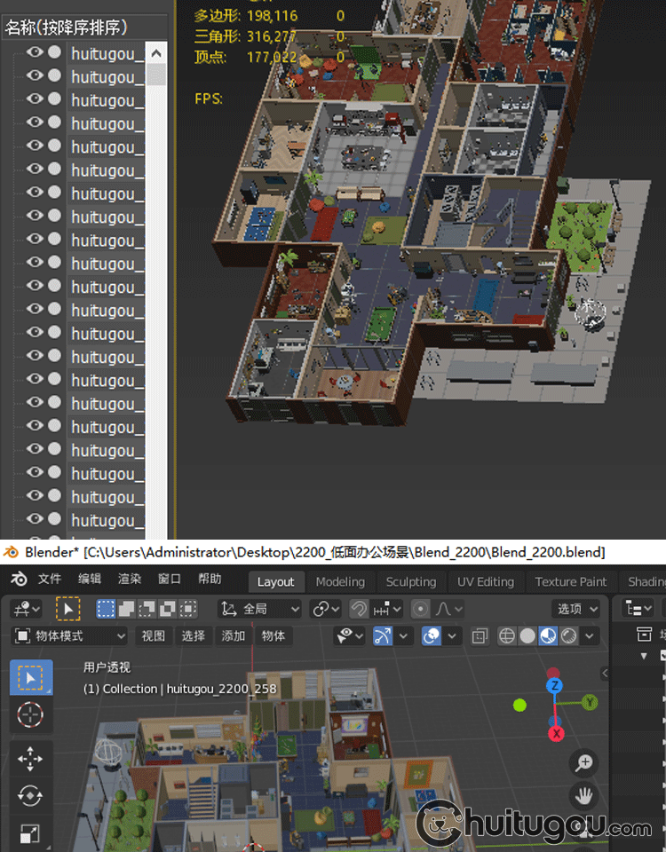
Task: Open the 文件 menu
Action: [50, 580]
